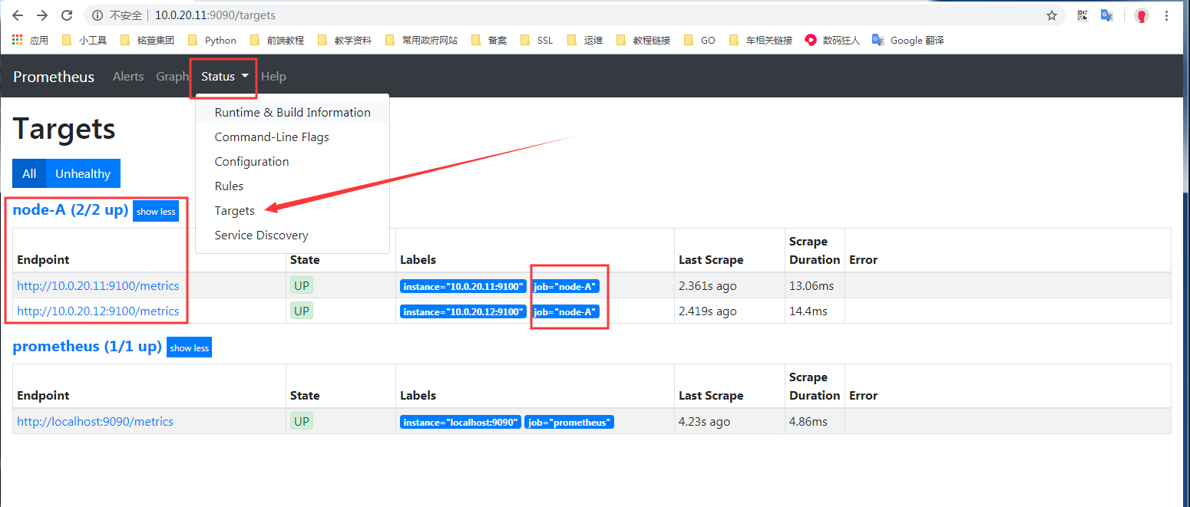Screen dimensions: 1190x507
Task: Open the QR code extension icon
Action: click(x=1083, y=15)
